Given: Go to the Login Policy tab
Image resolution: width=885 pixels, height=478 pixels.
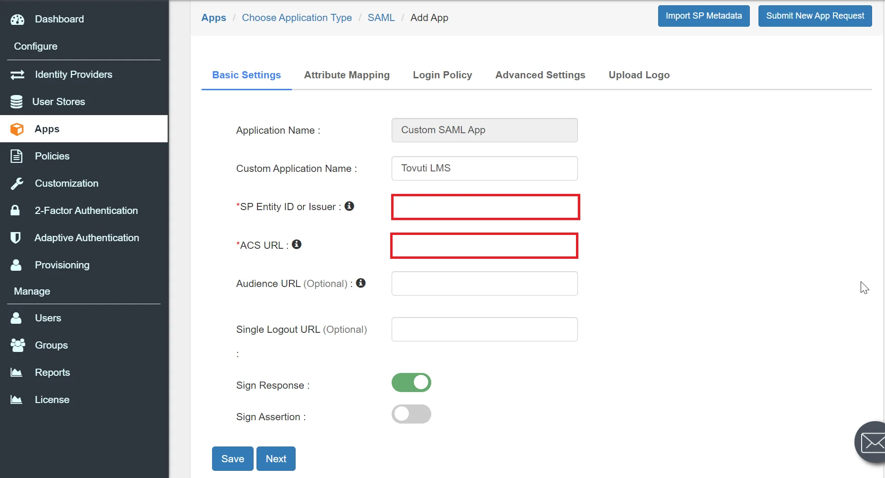Looking at the screenshot, I should (x=442, y=75).
